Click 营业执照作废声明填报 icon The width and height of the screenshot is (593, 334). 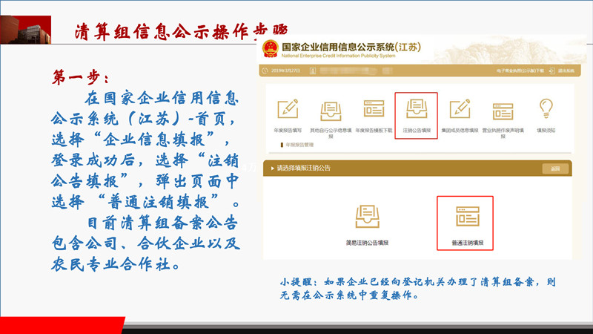pyautogui.click(x=503, y=109)
